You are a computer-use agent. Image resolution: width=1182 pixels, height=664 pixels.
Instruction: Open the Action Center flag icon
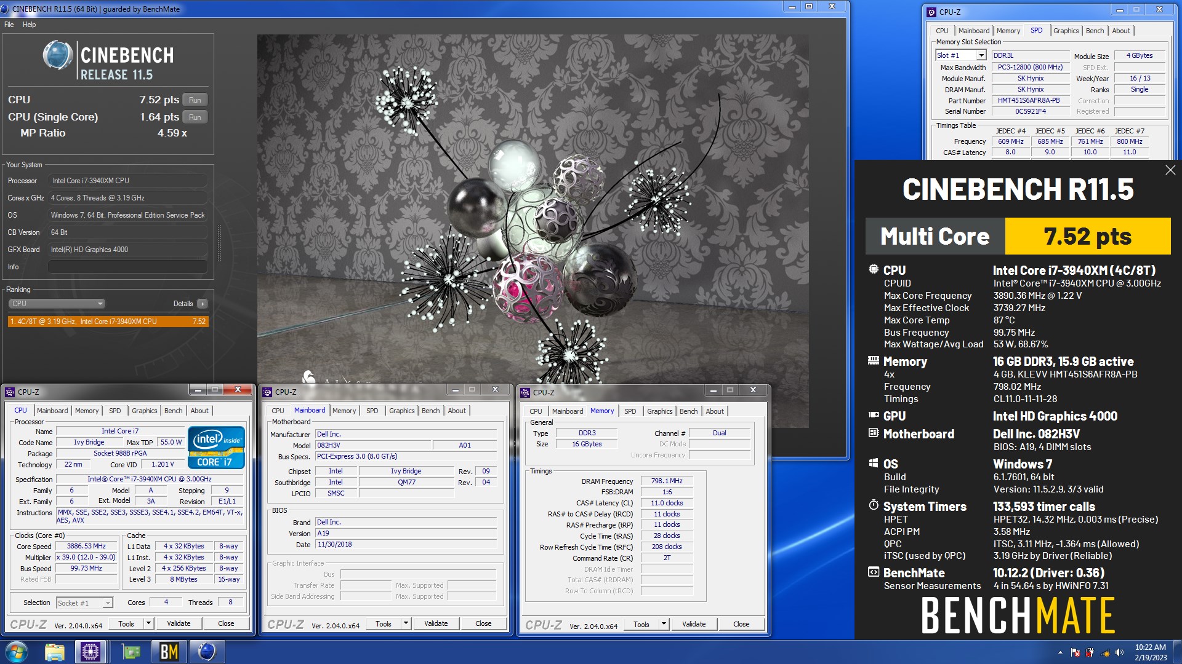click(1075, 652)
